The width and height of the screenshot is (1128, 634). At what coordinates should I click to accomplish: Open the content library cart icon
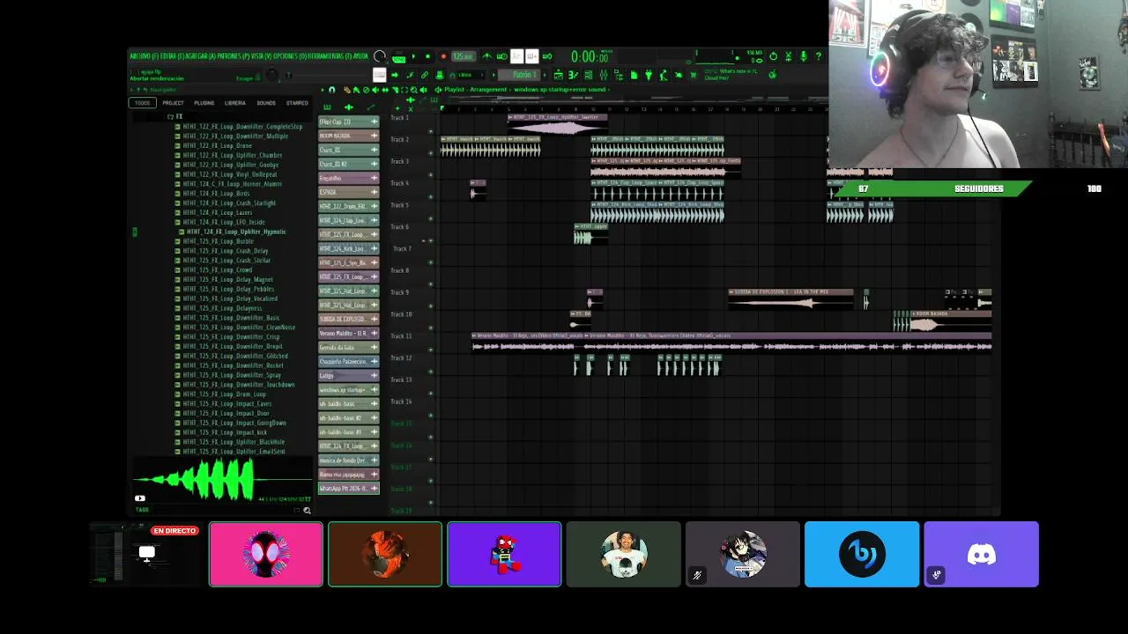[x=694, y=75]
